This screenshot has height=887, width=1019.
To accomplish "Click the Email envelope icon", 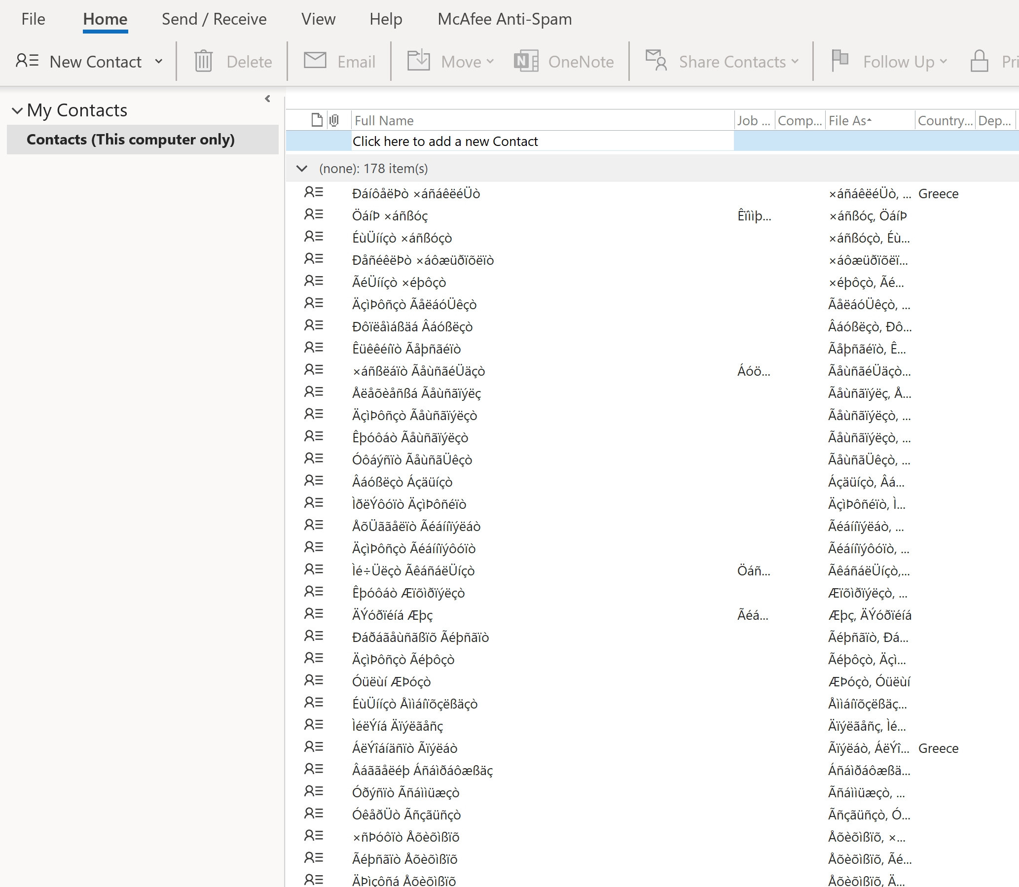I will click(x=314, y=61).
